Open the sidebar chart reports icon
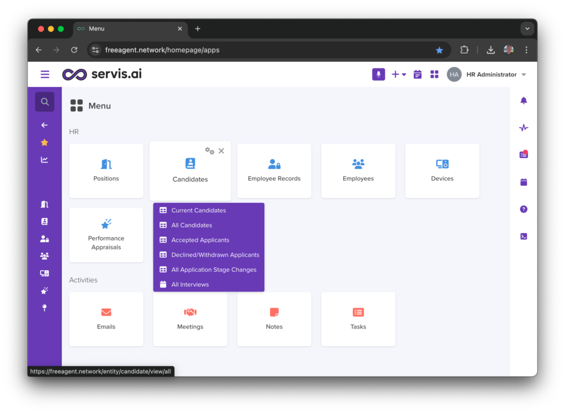565x413 pixels. (44, 159)
